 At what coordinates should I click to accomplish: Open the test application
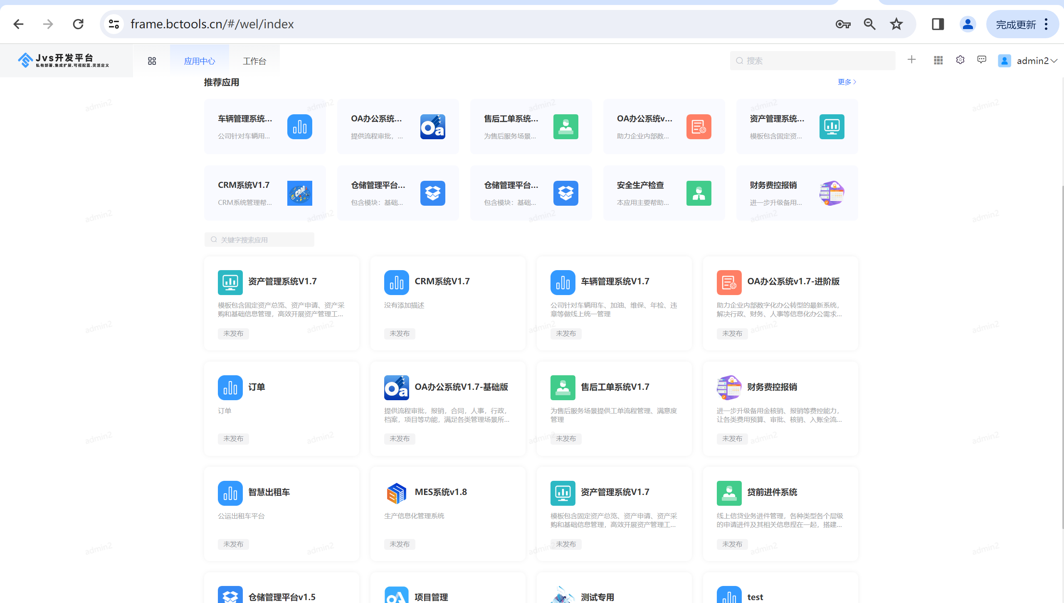(x=780, y=588)
